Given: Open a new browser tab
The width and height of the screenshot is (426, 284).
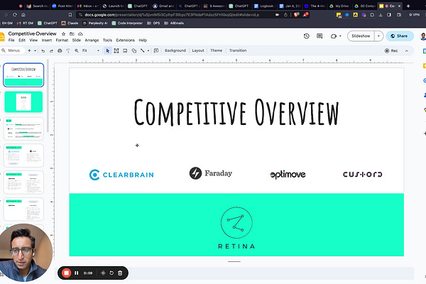Looking at the screenshot, I should click(x=408, y=6).
